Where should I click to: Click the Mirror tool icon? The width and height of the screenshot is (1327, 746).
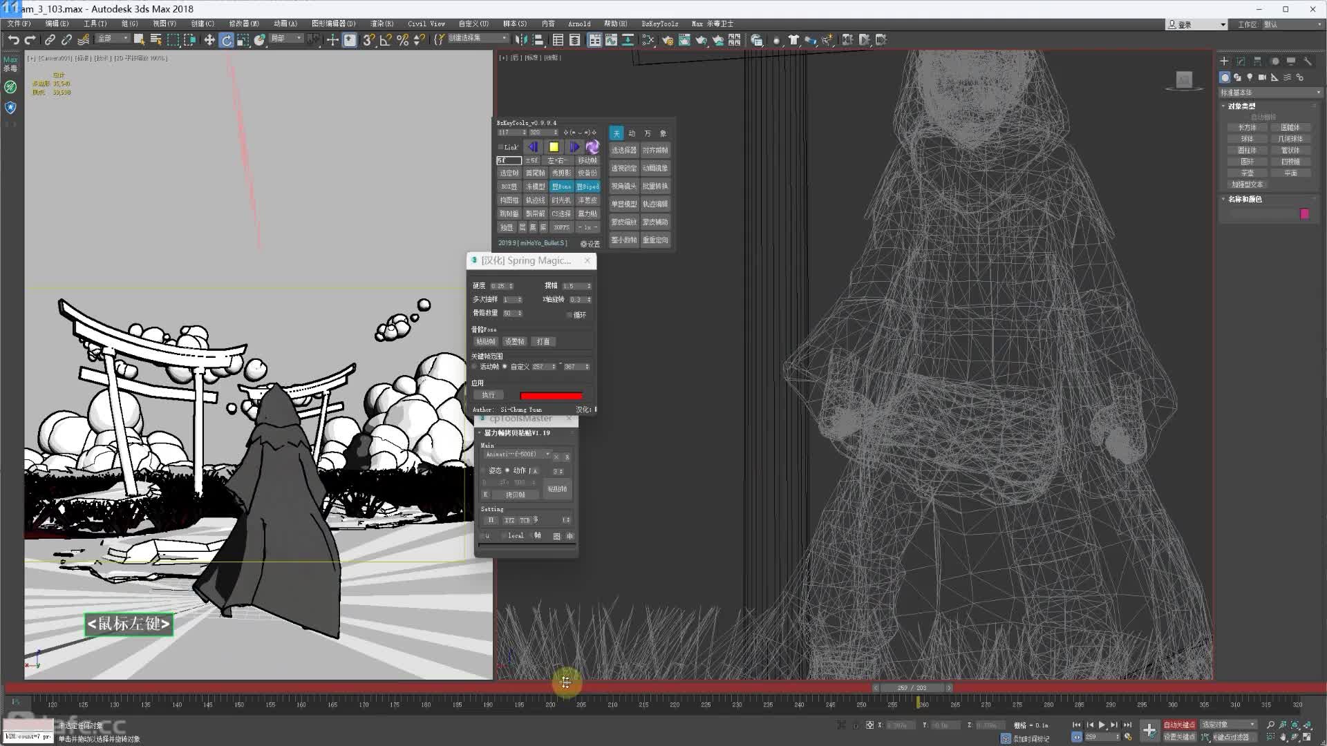(x=522, y=40)
